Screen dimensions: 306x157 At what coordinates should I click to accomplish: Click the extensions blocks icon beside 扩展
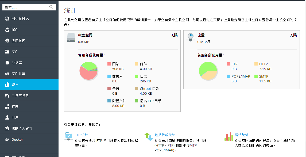coord(7,106)
